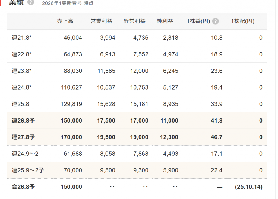Click the (25.10.14) date in last row
The width and height of the screenshot is (278, 199).
pyautogui.click(x=248, y=187)
